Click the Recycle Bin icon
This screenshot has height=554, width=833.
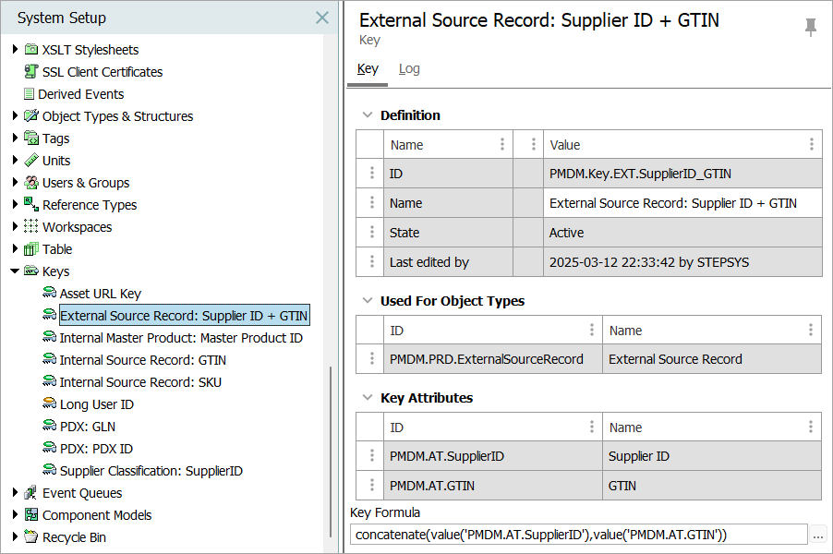31,537
